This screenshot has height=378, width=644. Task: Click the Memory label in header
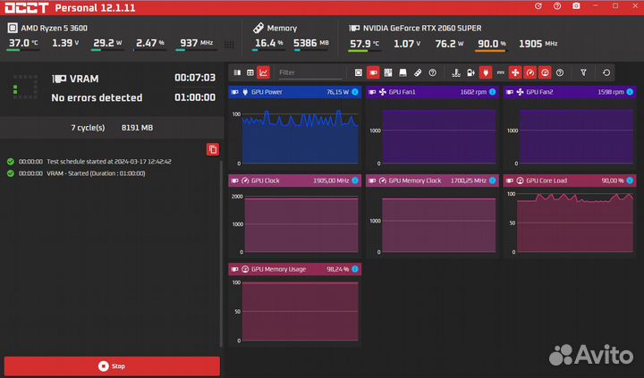click(282, 29)
